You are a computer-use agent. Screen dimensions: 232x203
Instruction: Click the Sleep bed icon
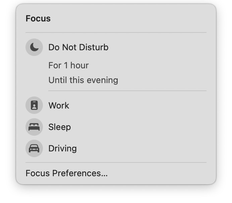(x=34, y=127)
